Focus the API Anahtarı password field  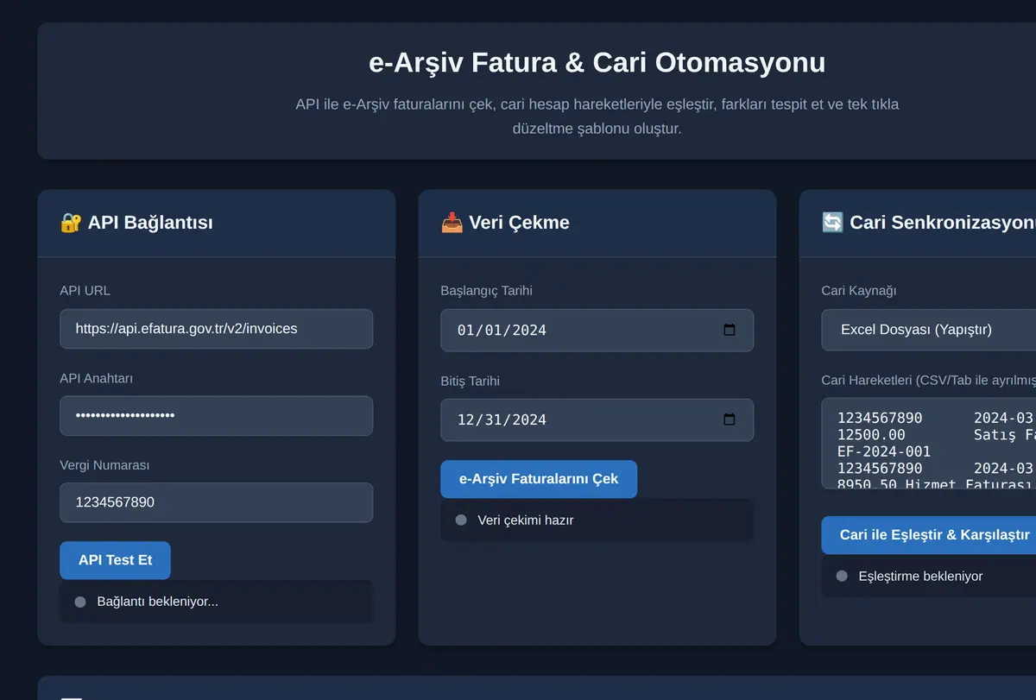coord(216,416)
